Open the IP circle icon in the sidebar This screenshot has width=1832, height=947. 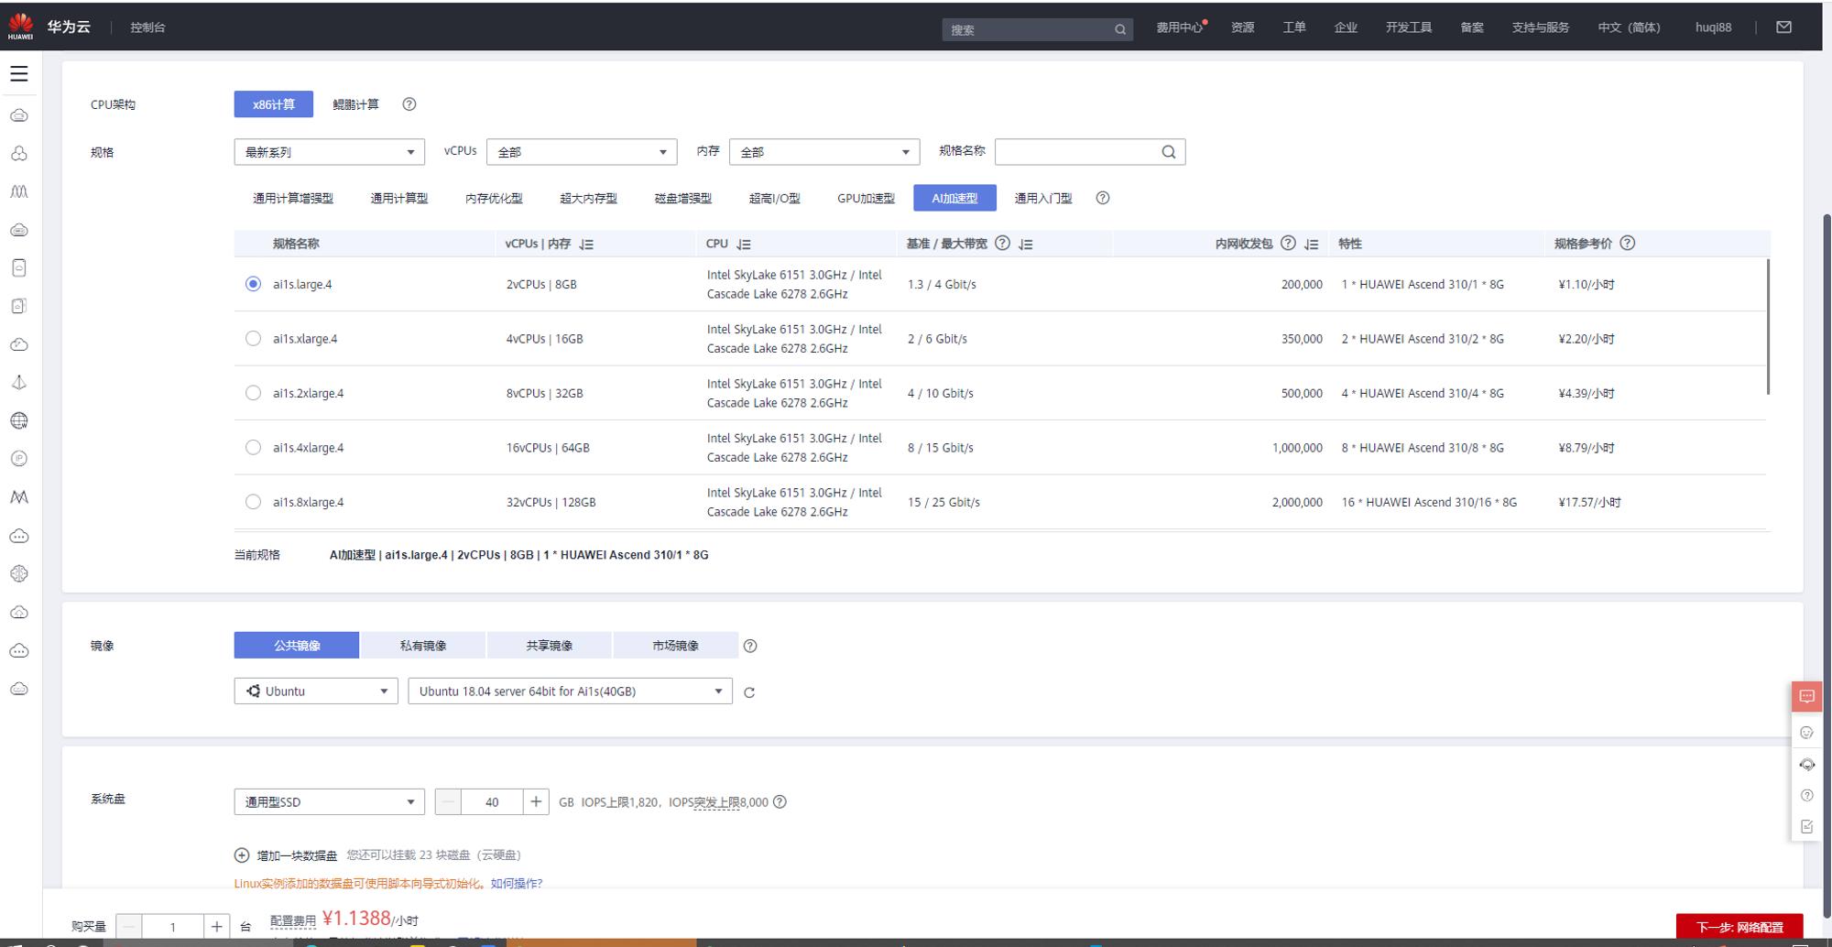point(19,458)
